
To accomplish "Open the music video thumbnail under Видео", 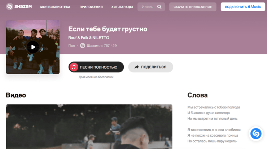I will point(89,127).
